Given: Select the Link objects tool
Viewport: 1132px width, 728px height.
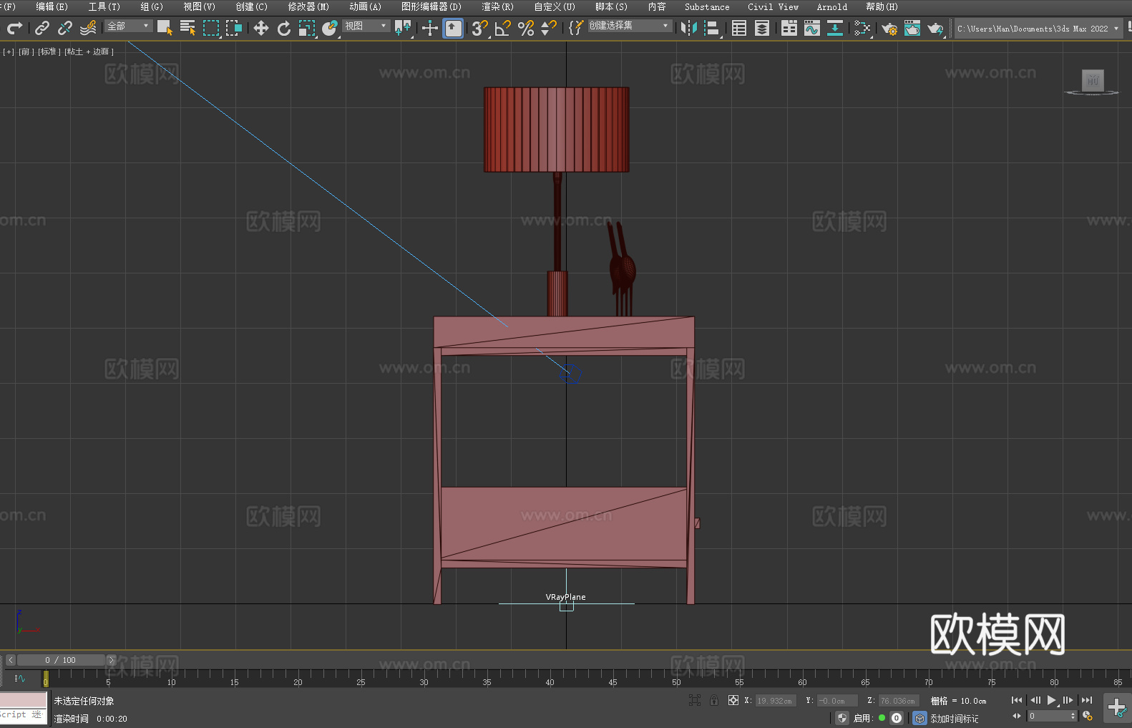Looking at the screenshot, I should coord(42,28).
